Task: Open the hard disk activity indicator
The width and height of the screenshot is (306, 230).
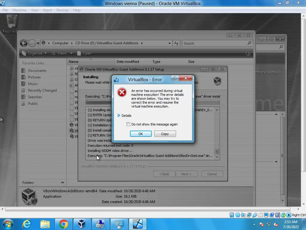Action: 232,215
